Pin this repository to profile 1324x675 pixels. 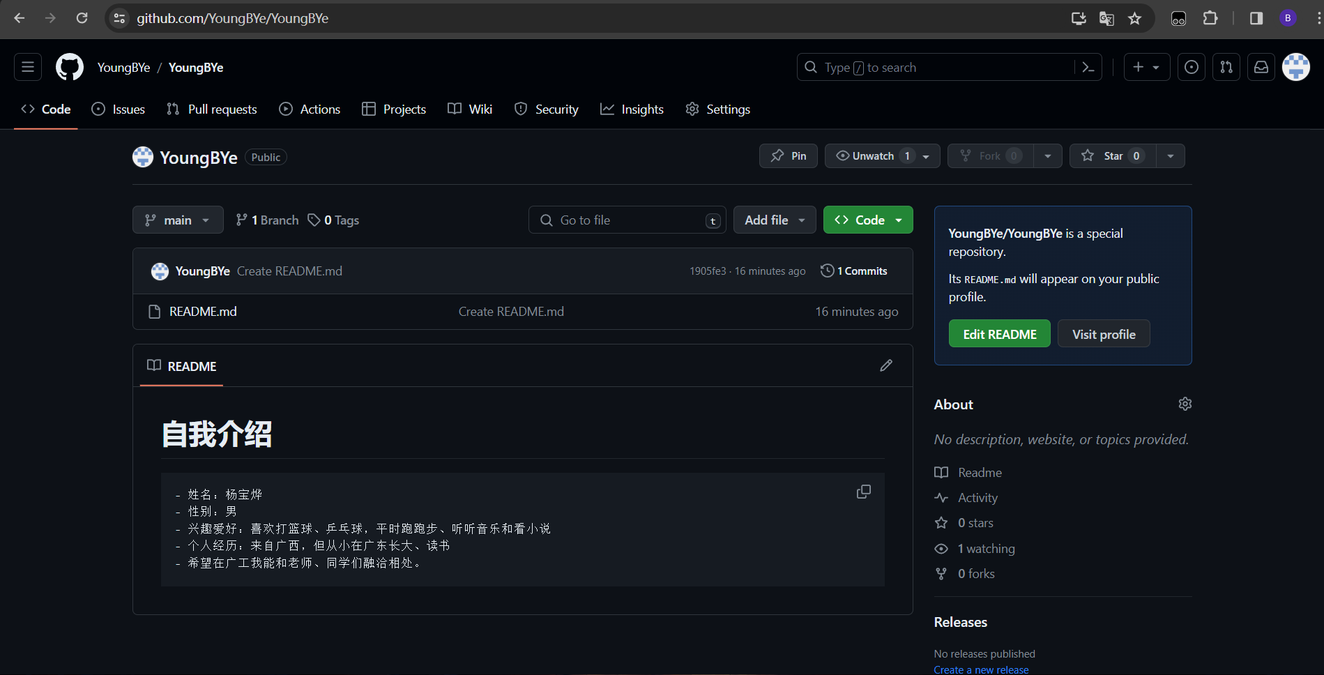click(x=789, y=156)
